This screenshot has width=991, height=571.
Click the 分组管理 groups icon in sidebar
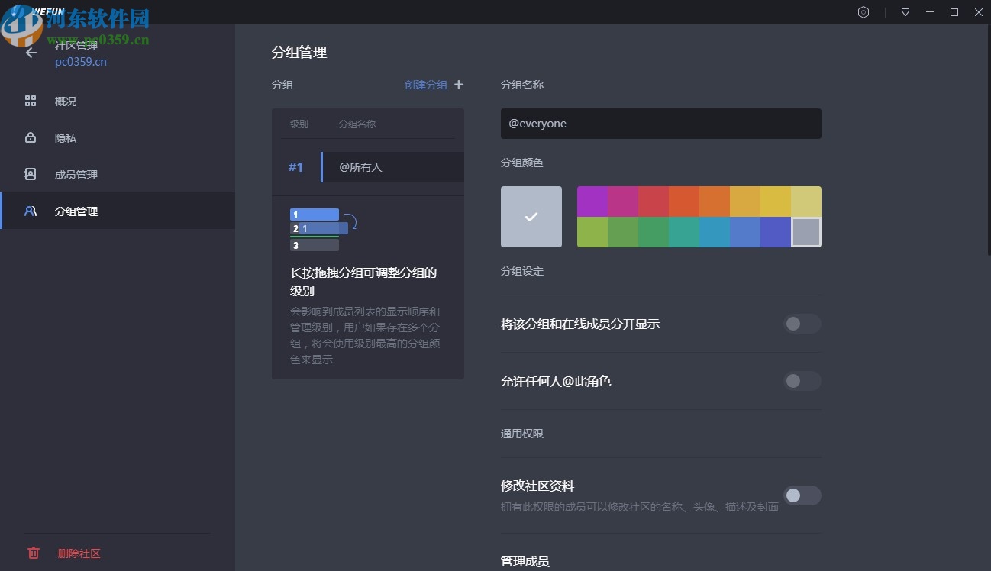coord(31,211)
